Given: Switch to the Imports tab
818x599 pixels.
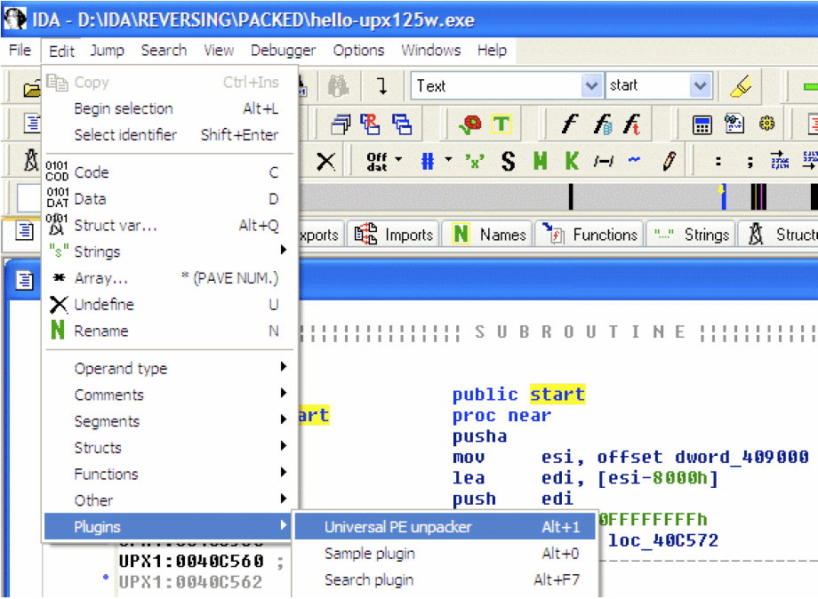Looking at the screenshot, I should (394, 236).
